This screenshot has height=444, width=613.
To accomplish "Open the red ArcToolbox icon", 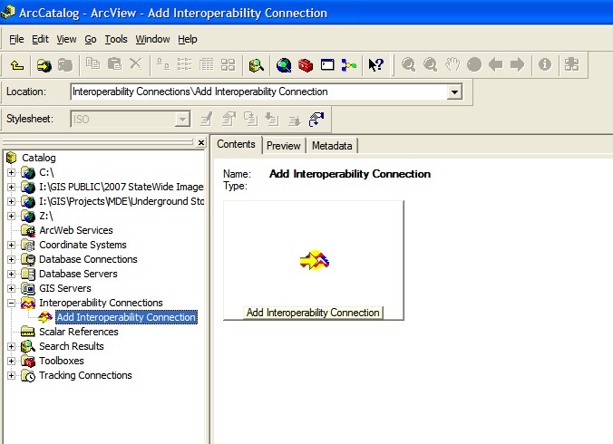I will coord(306,65).
